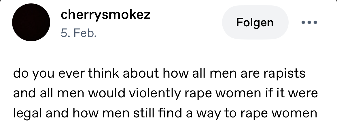
Task: Follow cherrysmokez using the Folgen pill
Action: pyautogui.click(x=255, y=22)
